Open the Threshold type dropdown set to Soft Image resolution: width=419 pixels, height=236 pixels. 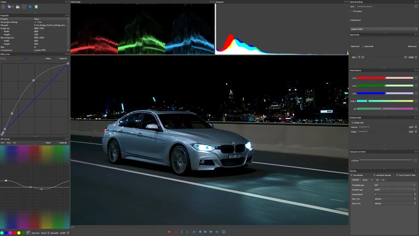tap(395, 184)
